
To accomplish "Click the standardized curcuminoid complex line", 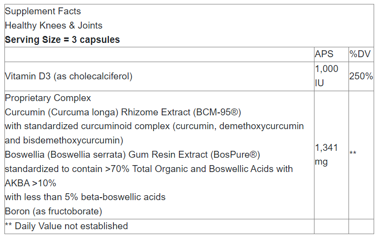I will [154, 126].
